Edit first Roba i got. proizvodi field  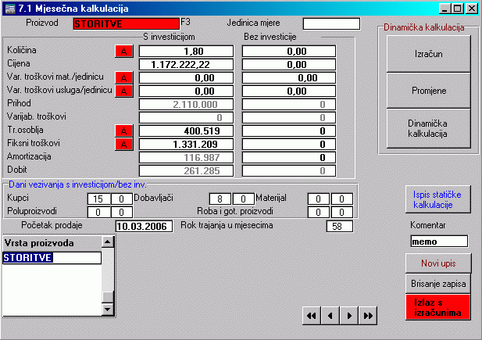319,213
